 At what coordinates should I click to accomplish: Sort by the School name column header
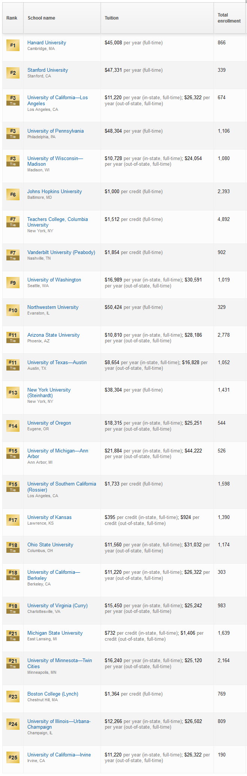[41, 18]
